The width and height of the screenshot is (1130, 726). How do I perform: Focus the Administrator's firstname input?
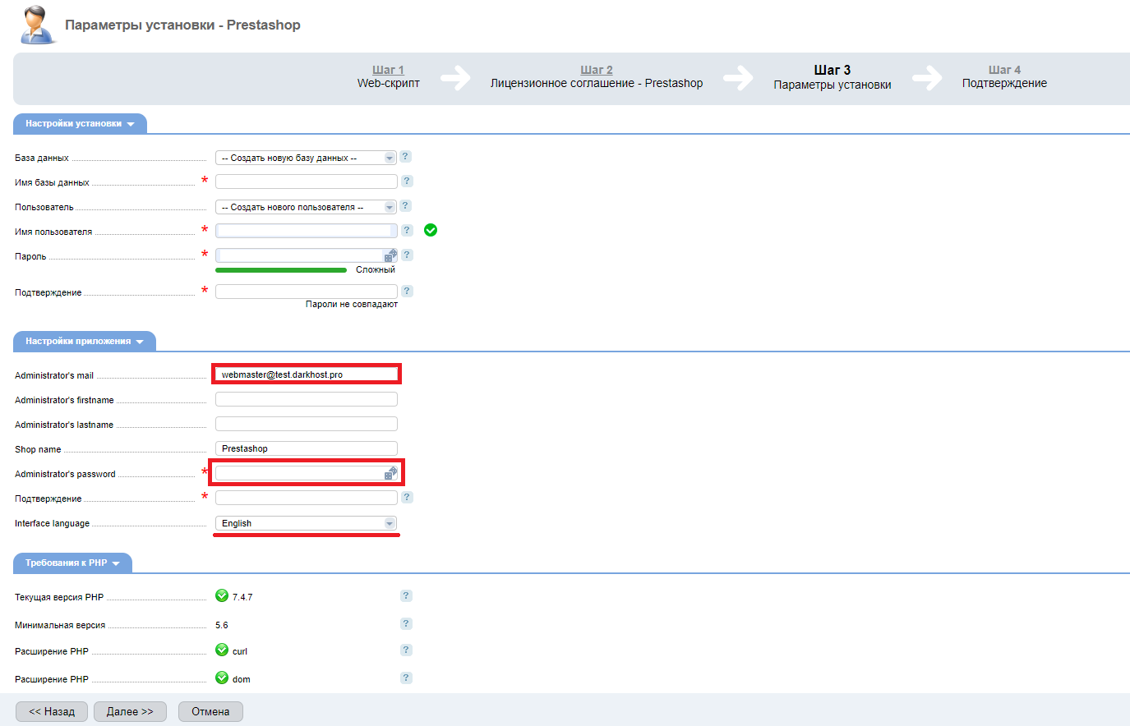click(307, 399)
